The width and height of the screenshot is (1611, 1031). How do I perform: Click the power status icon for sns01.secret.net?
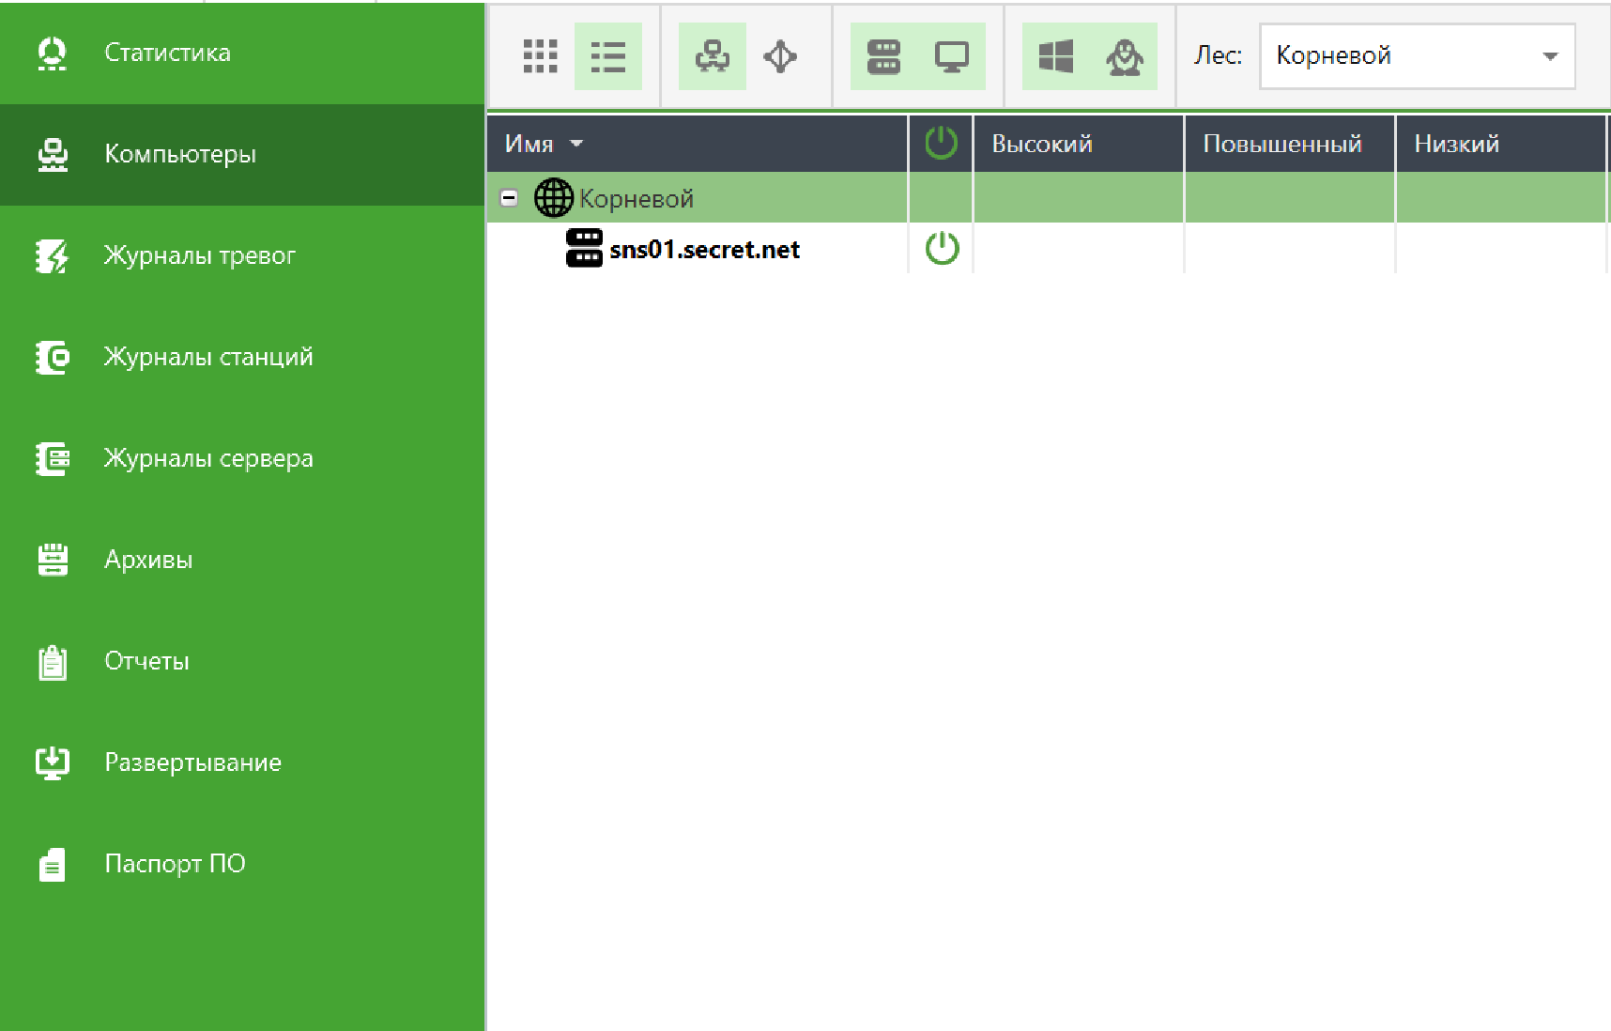click(942, 249)
